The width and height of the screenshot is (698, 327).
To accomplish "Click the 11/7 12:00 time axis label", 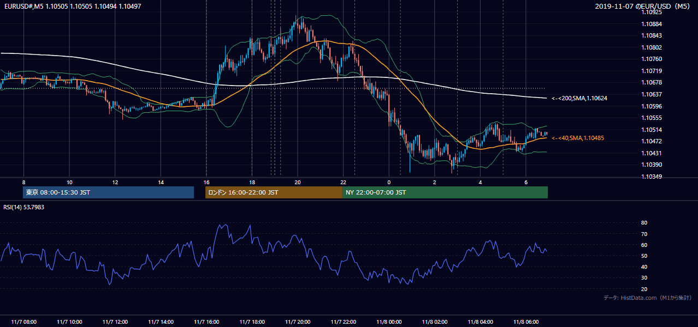I will (x=115, y=322).
